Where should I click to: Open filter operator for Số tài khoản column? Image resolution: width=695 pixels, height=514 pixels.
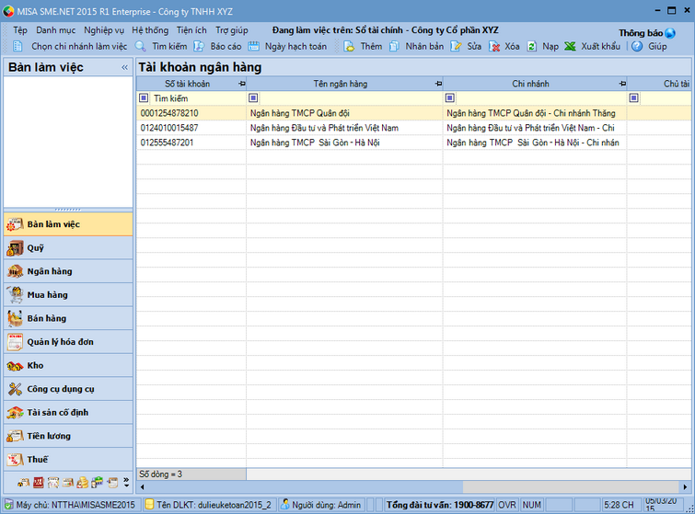point(144,97)
